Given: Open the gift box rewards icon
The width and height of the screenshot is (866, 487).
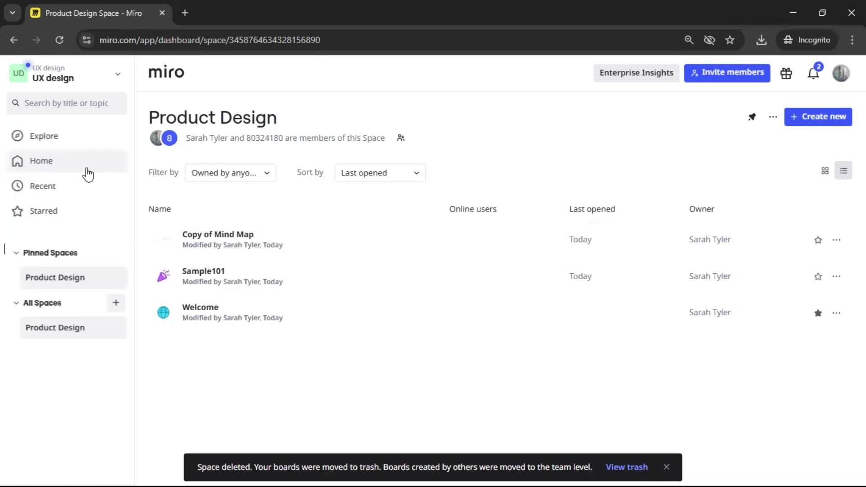Looking at the screenshot, I should [x=786, y=73].
